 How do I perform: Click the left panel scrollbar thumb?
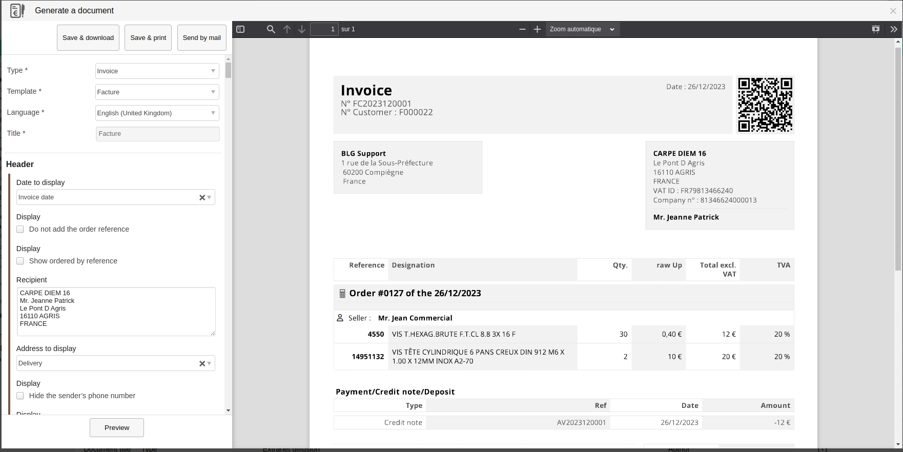229,70
